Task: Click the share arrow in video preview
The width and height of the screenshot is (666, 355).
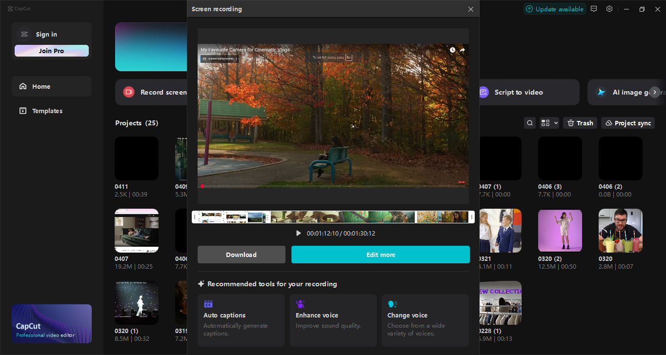Action: pyautogui.click(x=462, y=50)
